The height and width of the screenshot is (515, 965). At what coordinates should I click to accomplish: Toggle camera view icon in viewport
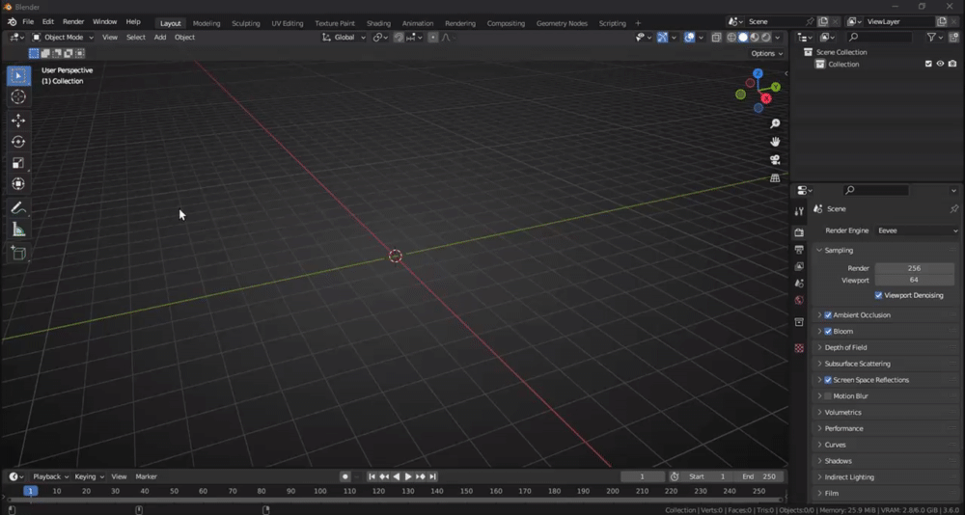[775, 160]
